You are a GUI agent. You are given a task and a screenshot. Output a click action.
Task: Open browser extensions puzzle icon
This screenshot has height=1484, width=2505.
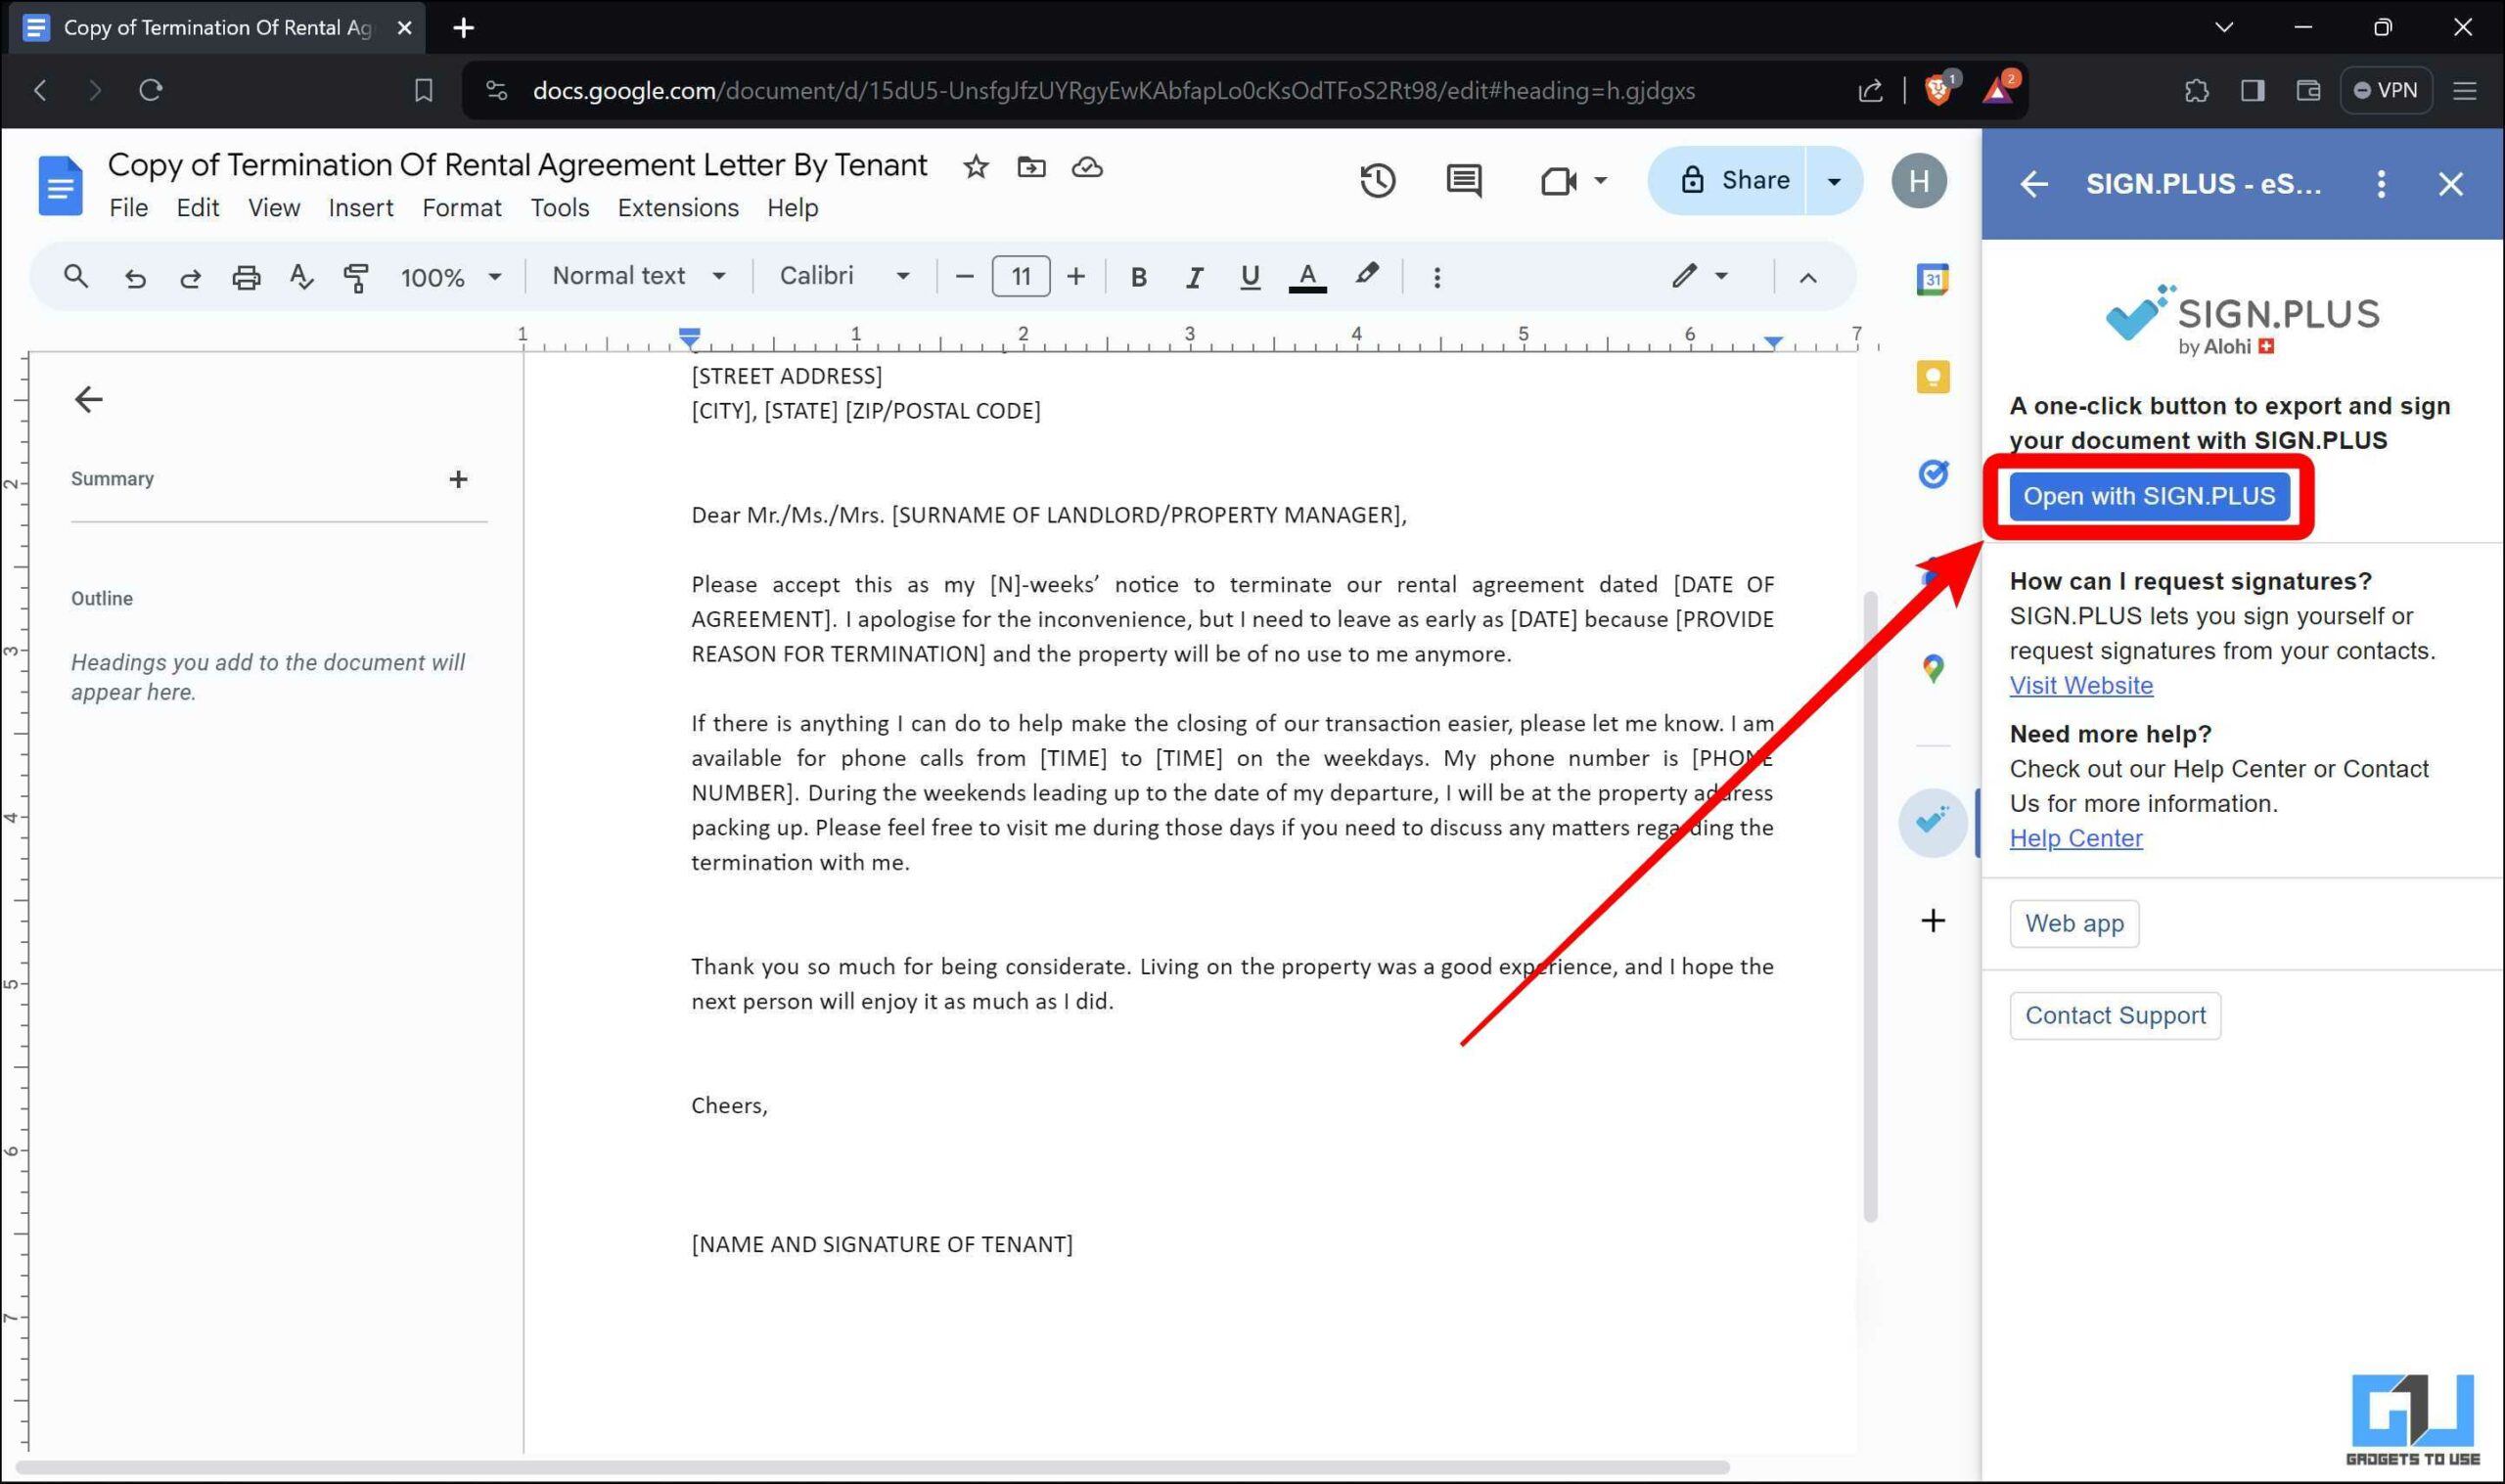(x=2196, y=90)
